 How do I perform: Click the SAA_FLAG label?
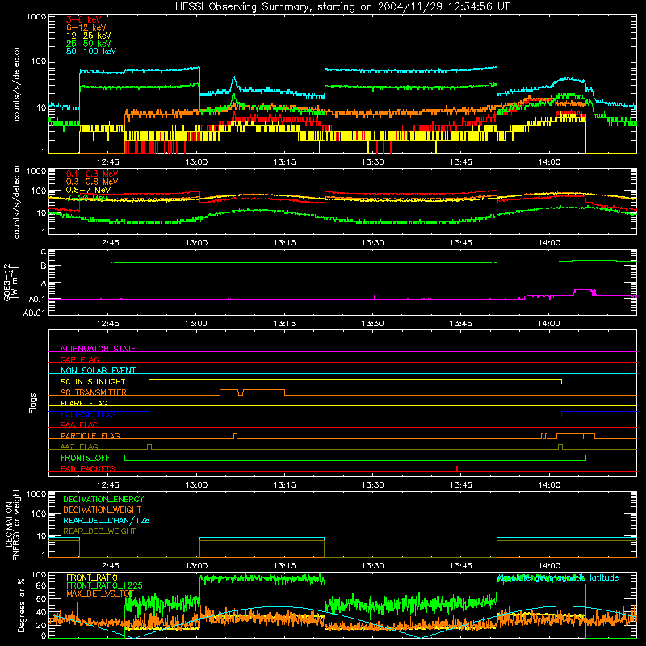(x=79, y=425)
